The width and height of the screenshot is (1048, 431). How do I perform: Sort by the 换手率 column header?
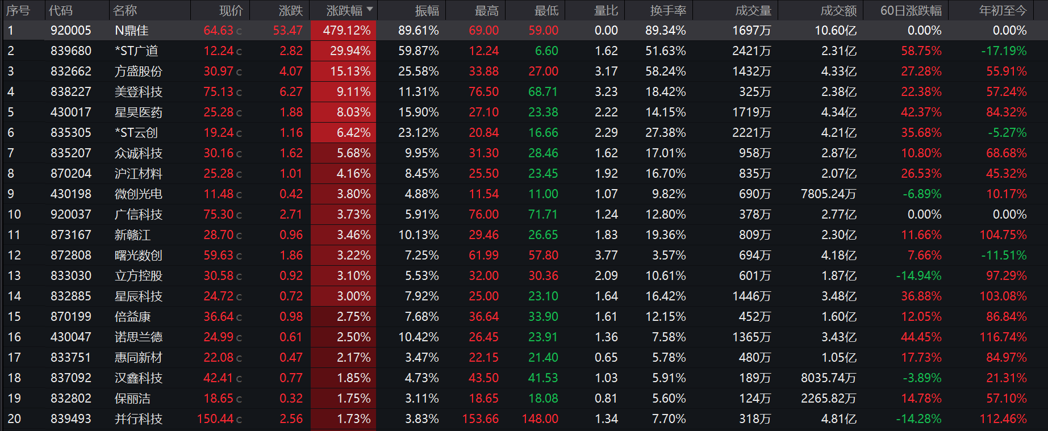668,10
